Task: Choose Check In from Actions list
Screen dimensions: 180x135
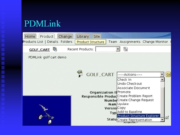Action: [138, 79]
